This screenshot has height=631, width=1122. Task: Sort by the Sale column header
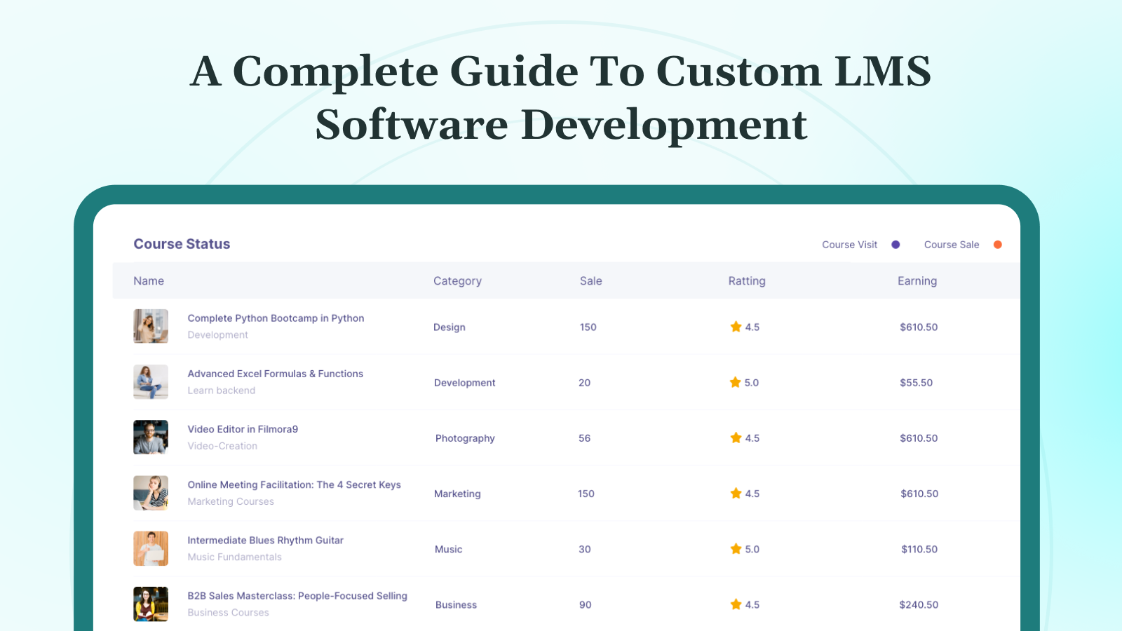coord(591,280)
